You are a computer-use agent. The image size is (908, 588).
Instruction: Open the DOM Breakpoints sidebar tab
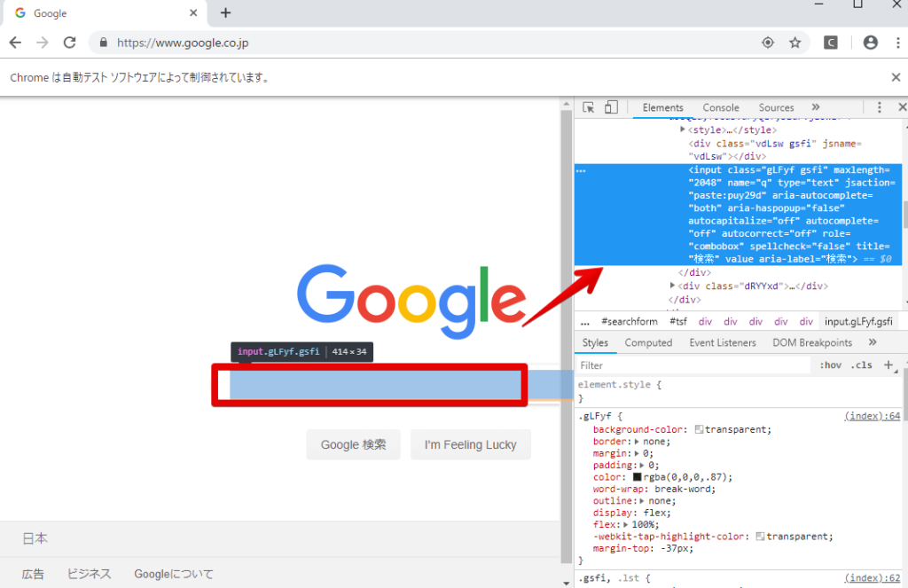point(812,343)
